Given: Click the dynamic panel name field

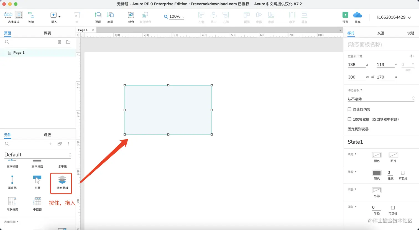Looking at the screenshot, I should [x=381, y=45].
